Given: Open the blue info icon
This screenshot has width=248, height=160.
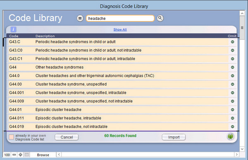Looking at the screenshot, I should (14, 29).
